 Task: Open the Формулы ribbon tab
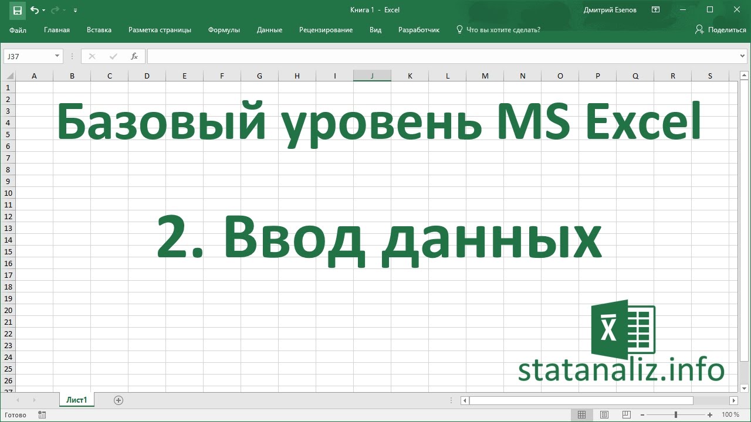[x=224, y=30]
